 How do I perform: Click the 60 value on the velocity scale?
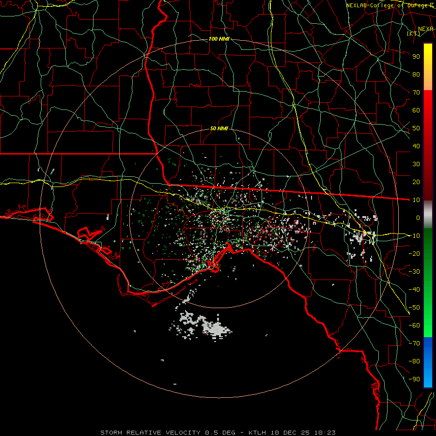416,110
